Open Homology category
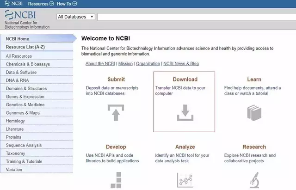Viewport: 296px width, 190px height. (x=37, y=121)
